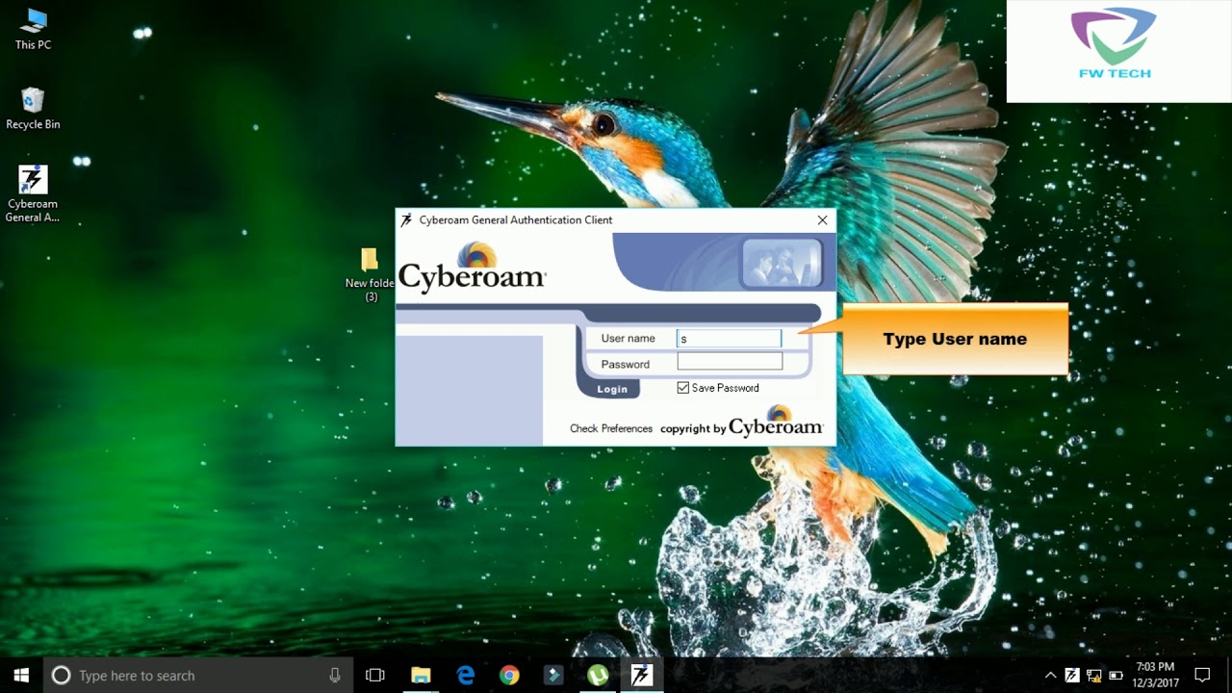Click the battery tray icon
The image size is (1232, 693).
point(1116,675)
